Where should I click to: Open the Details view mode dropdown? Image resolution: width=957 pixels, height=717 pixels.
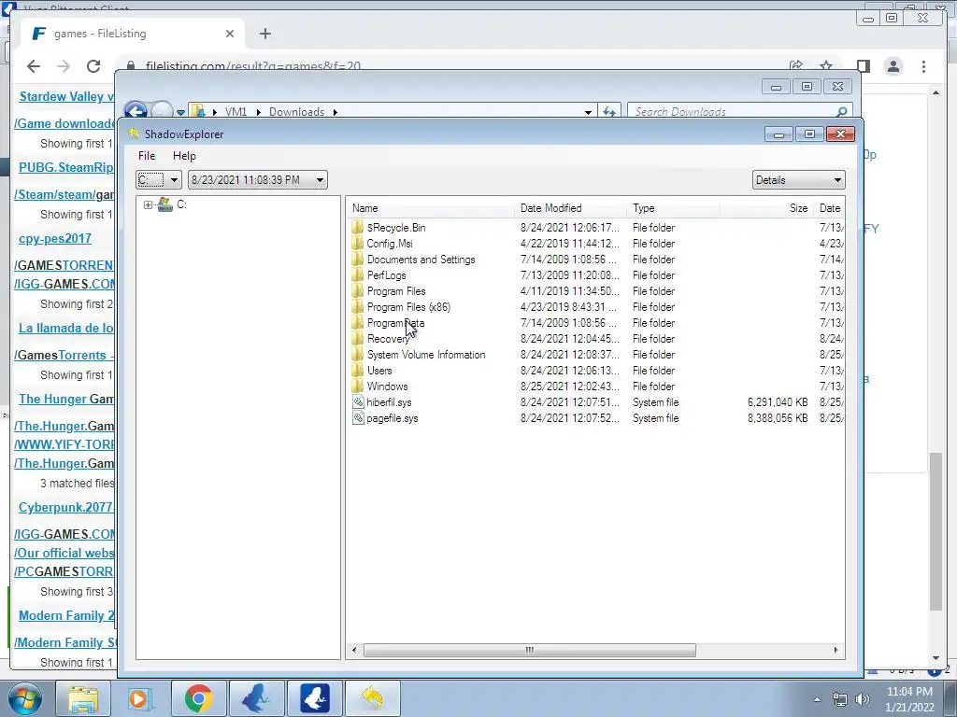click(x=798, y=180)
